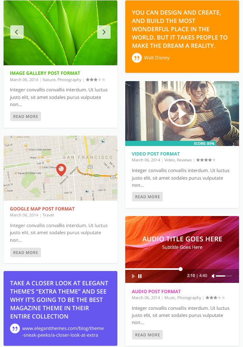243x347 pixels.
Task: Click Read More under Image Gallery post
Action: pos(26,116)
